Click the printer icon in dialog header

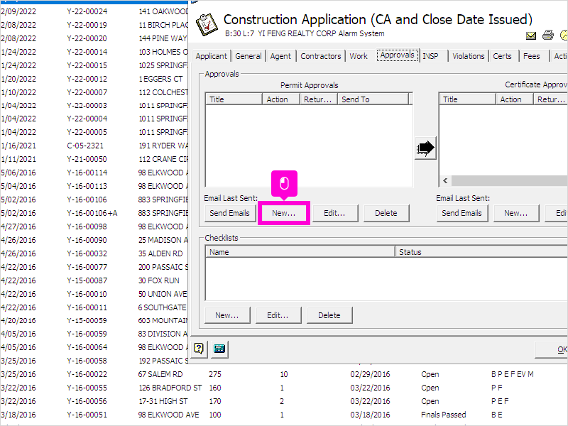tap(548, 35)
